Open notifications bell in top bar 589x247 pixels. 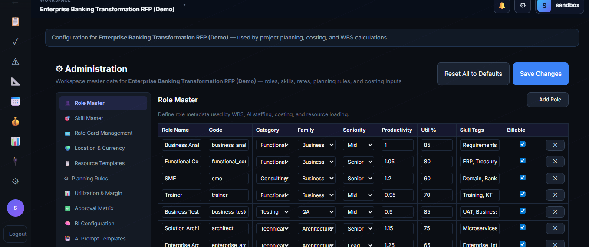tap(502, 6)
